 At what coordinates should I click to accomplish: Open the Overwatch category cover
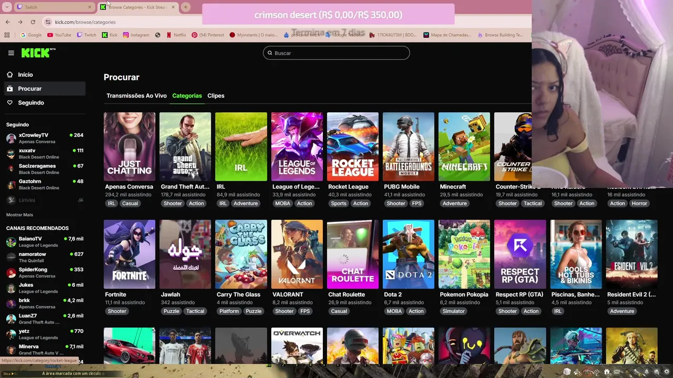tap(297, 345)
